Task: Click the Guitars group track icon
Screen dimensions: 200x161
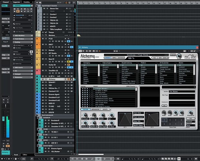Action: tap(37, 50)
